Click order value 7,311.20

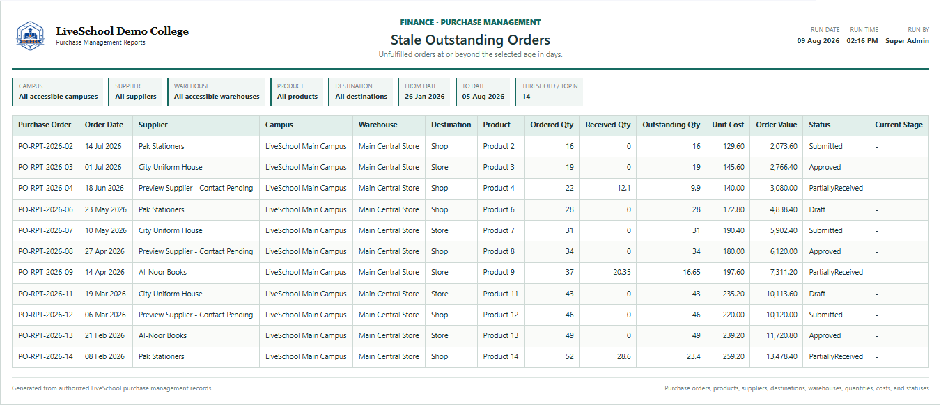pos(784,272)
